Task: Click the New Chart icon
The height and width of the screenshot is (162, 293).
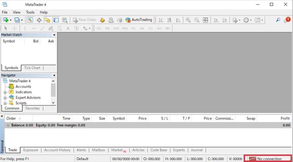Action: click(x=6, y=20)
